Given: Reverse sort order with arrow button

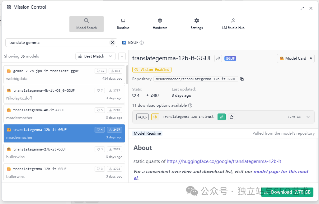Looking at the screenshot, I should pos(122,56).
